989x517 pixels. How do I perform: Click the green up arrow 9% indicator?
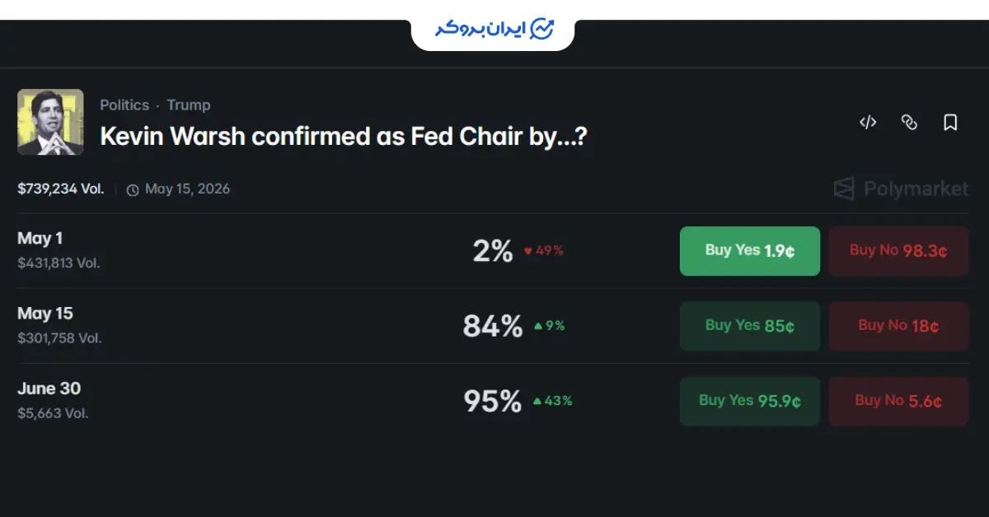click(549, 326)
